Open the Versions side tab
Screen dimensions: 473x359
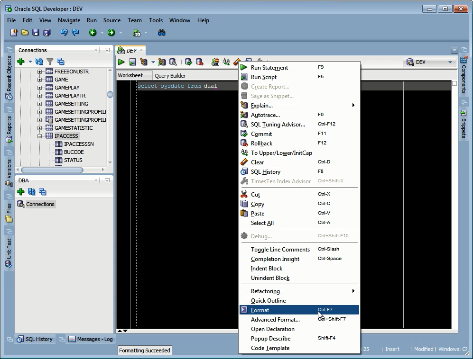pyautogui.click(x=9, y=173)
